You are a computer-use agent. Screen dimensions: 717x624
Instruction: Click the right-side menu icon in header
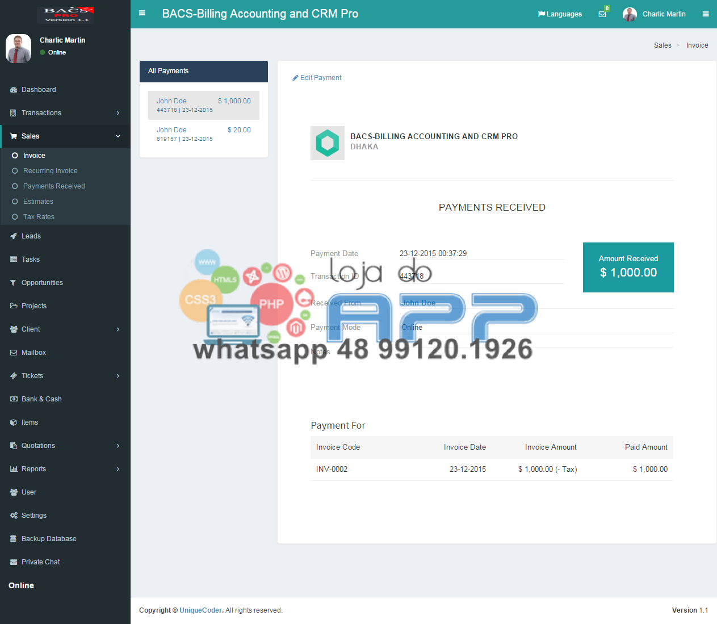[x=706, y=14]
